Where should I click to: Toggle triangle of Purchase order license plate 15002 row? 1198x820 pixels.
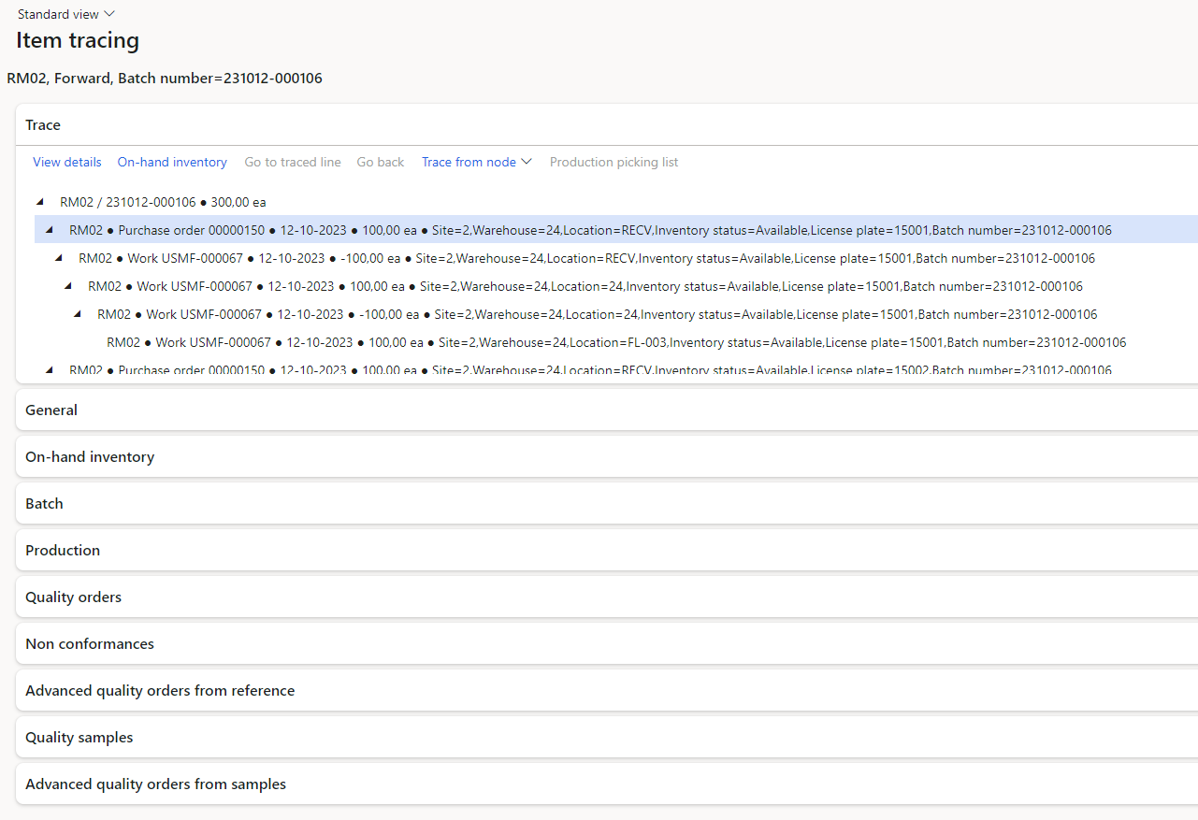point(50,370)
